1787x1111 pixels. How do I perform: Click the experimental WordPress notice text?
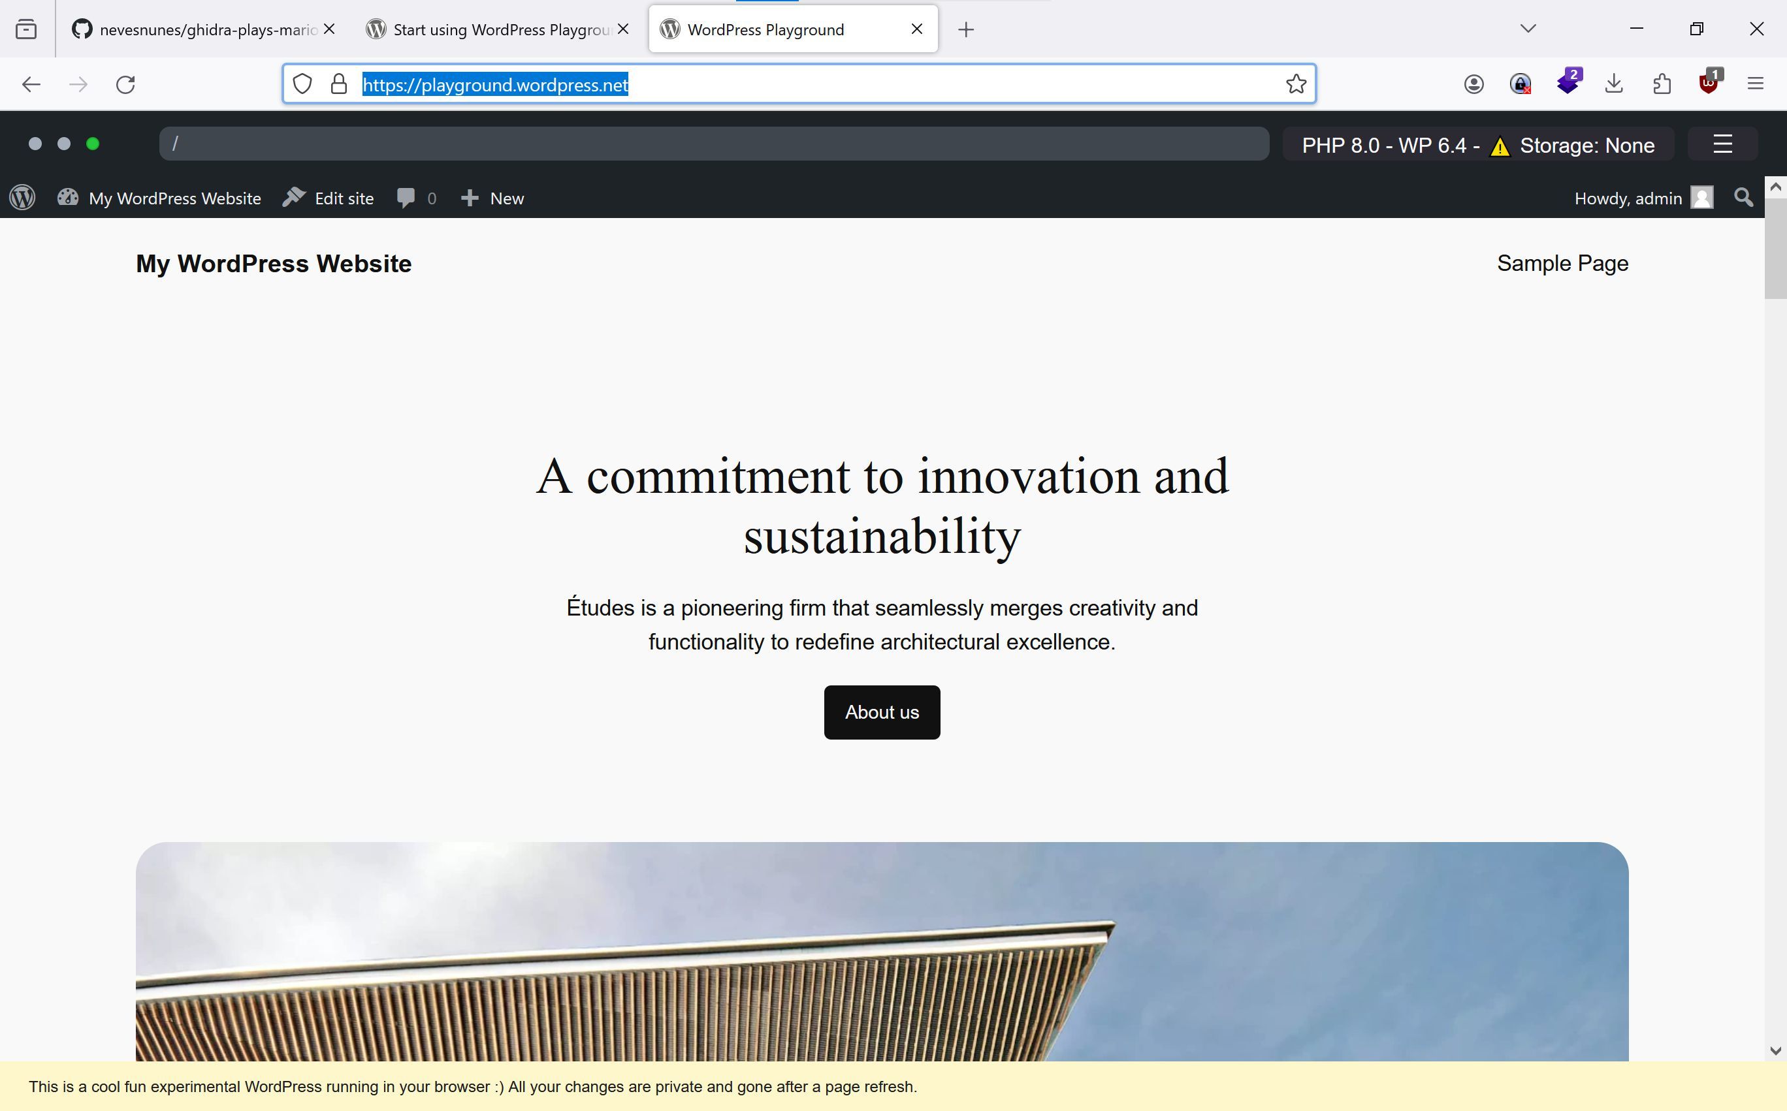click(473, 1087)
